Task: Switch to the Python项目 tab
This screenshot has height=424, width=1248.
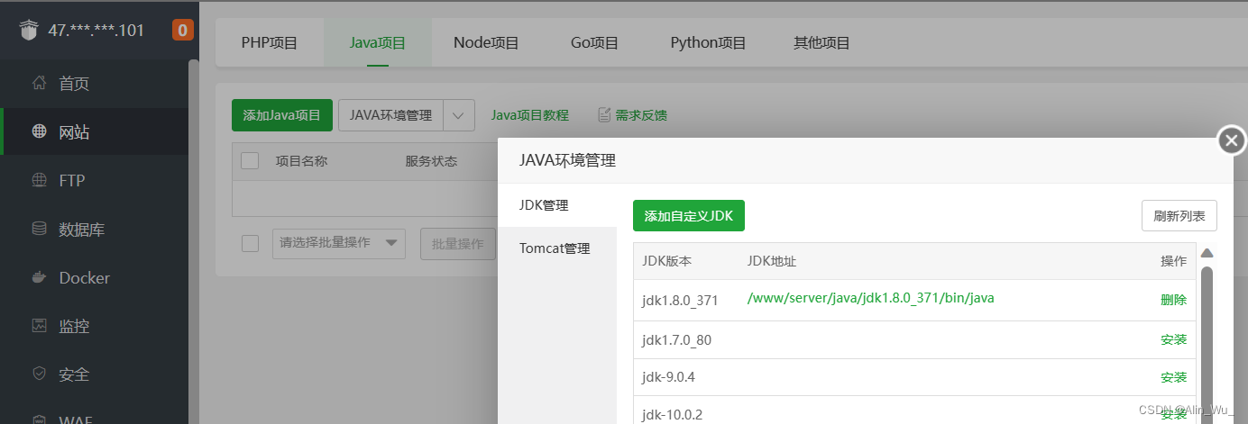Action: coord(709,42)
